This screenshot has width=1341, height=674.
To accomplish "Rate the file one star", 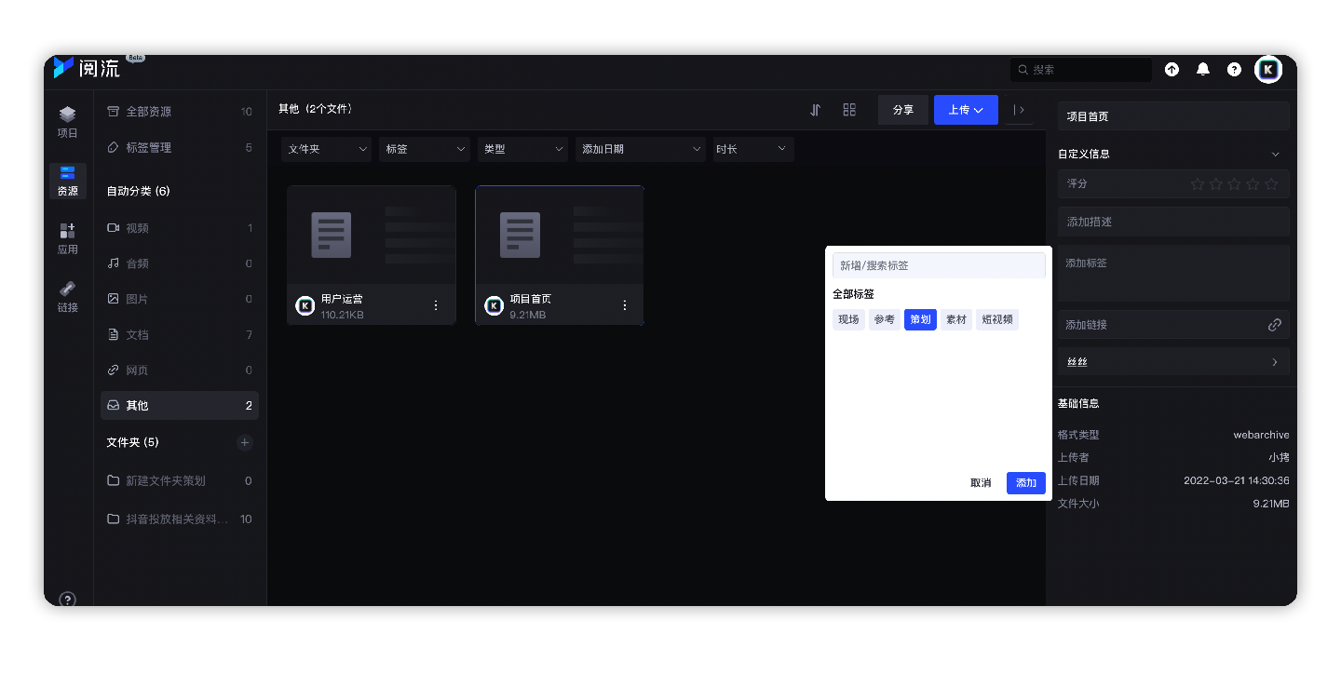I will (1198, 184).
